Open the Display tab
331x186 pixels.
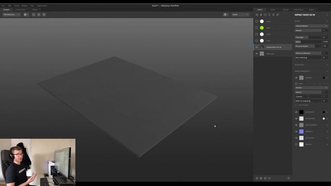(285, 10)
